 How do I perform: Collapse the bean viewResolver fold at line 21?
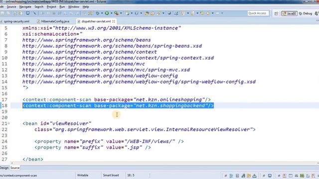click(9, 123)
